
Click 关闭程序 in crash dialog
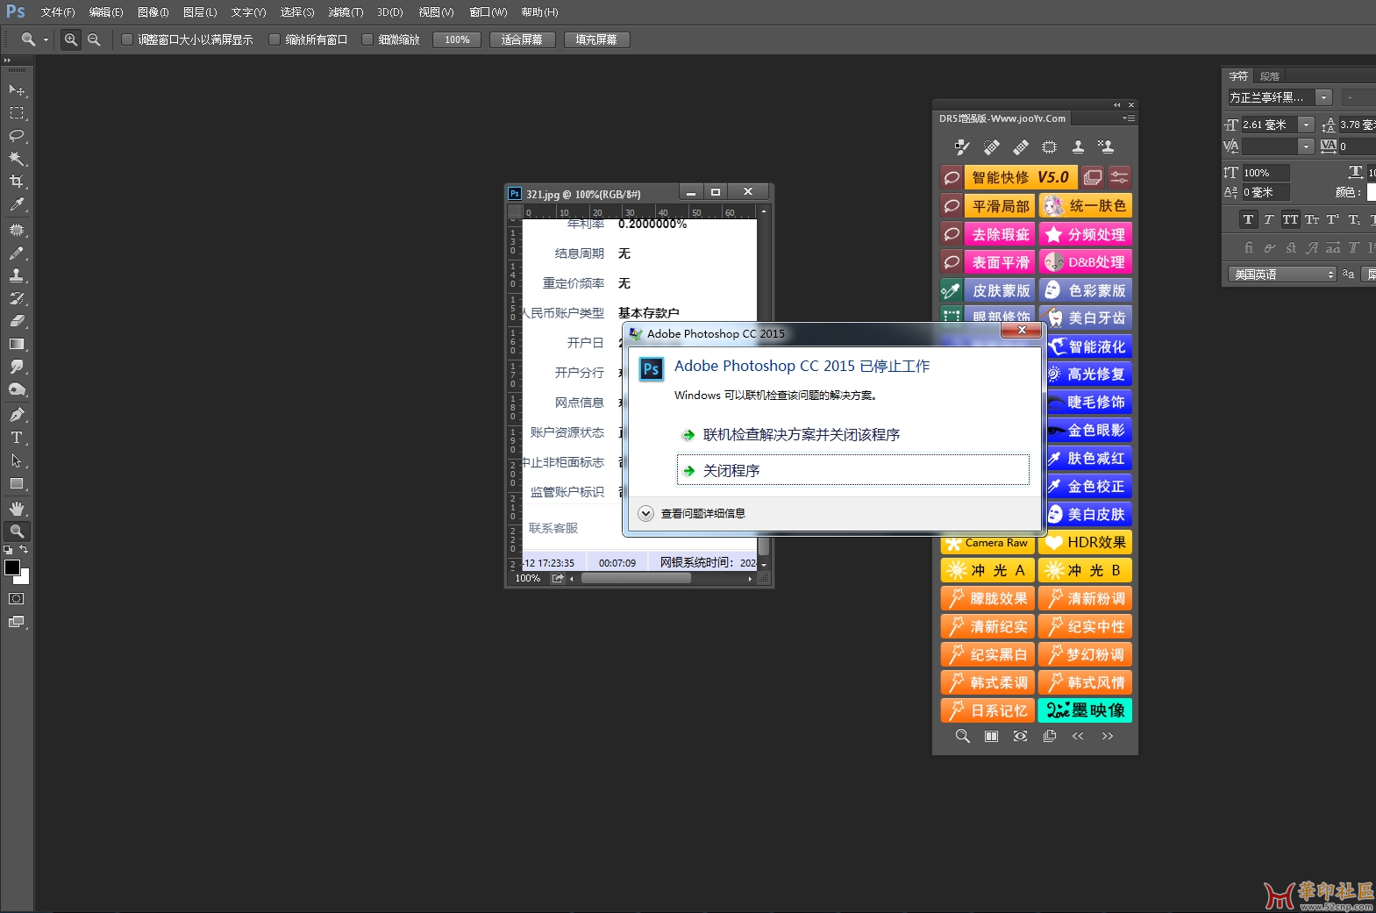[852, 470]
